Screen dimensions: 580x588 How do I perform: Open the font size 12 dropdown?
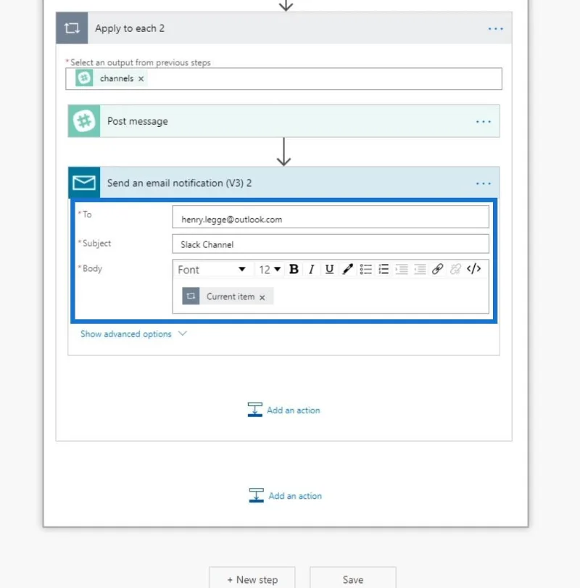270,269
